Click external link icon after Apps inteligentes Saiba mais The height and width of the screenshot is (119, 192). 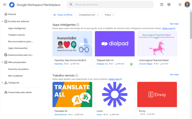174,28
